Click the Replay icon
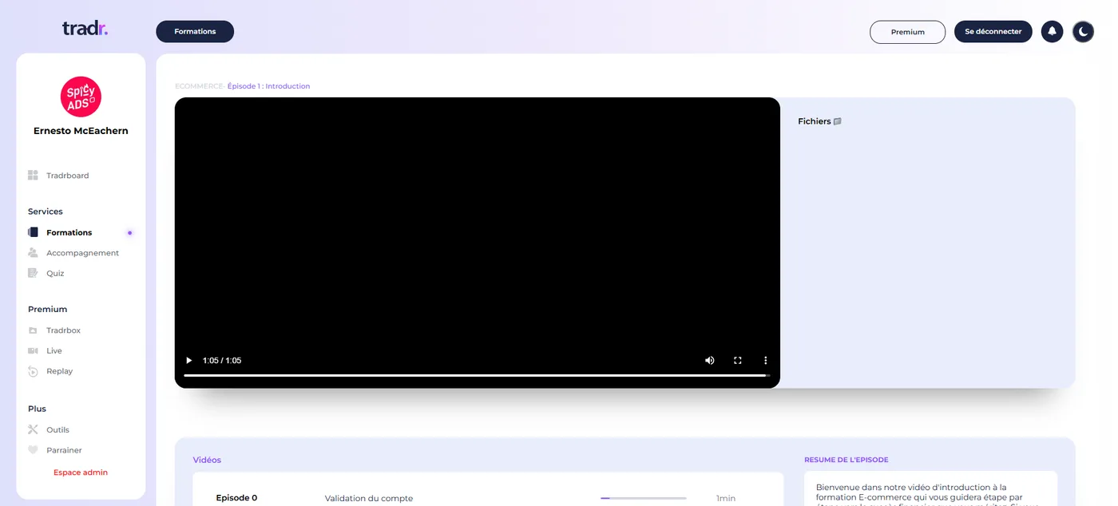1118x506 pixels. pos(33,371)
